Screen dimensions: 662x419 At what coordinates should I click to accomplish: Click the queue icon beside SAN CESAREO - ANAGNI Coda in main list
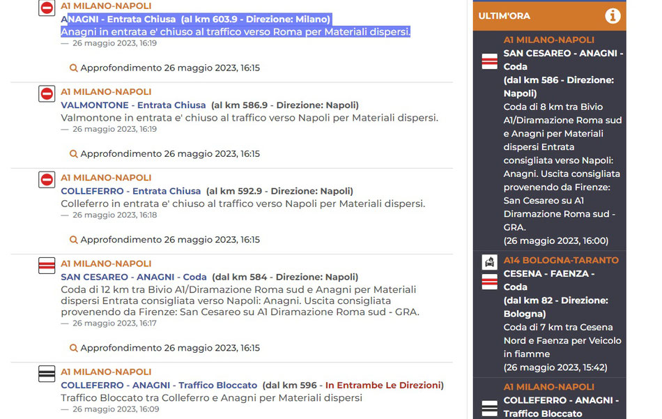[47, 266]
